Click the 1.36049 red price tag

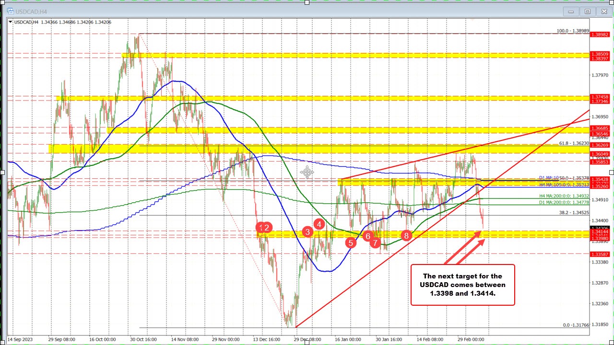pos(600,153)
